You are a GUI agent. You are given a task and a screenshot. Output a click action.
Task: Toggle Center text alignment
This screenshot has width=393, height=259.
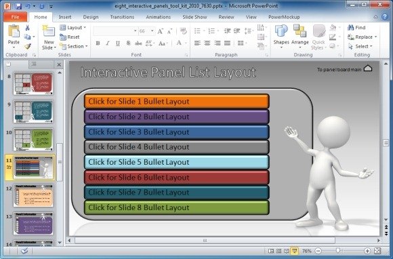coord(207,43)
